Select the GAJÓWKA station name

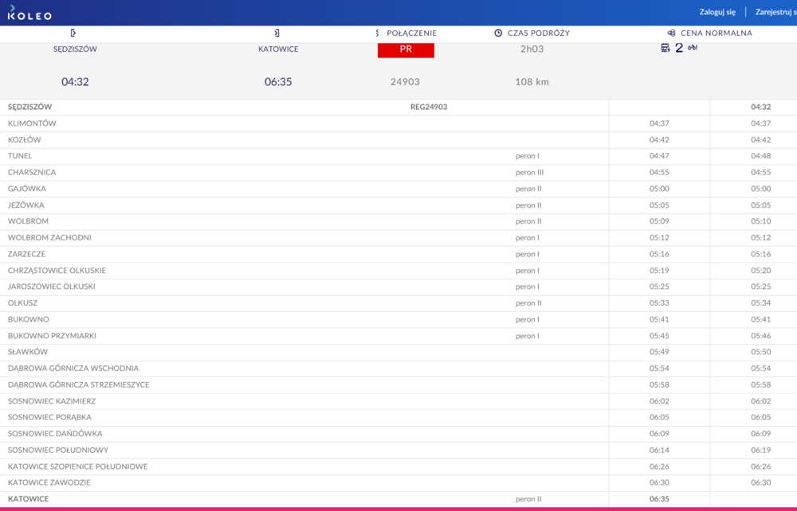(x=26, y=189)
